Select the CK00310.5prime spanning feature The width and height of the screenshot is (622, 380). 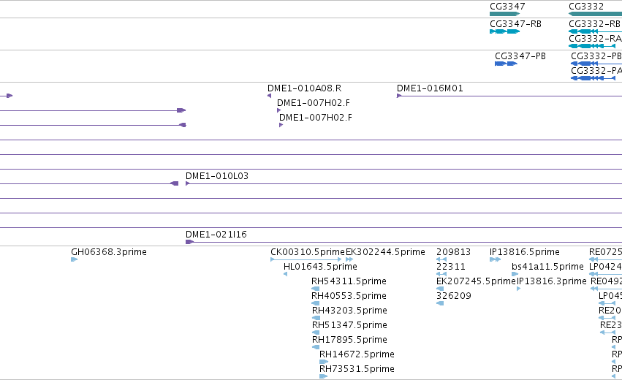306,259
